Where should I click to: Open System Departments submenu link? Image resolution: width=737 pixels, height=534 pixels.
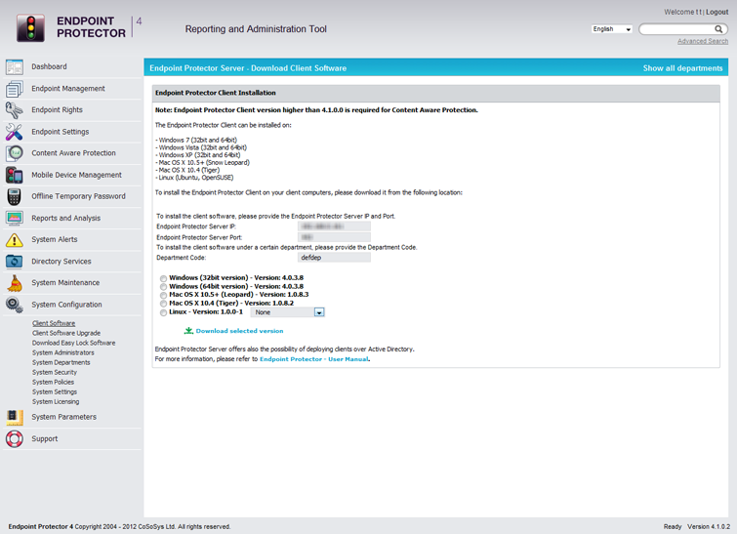coord(61,363)
